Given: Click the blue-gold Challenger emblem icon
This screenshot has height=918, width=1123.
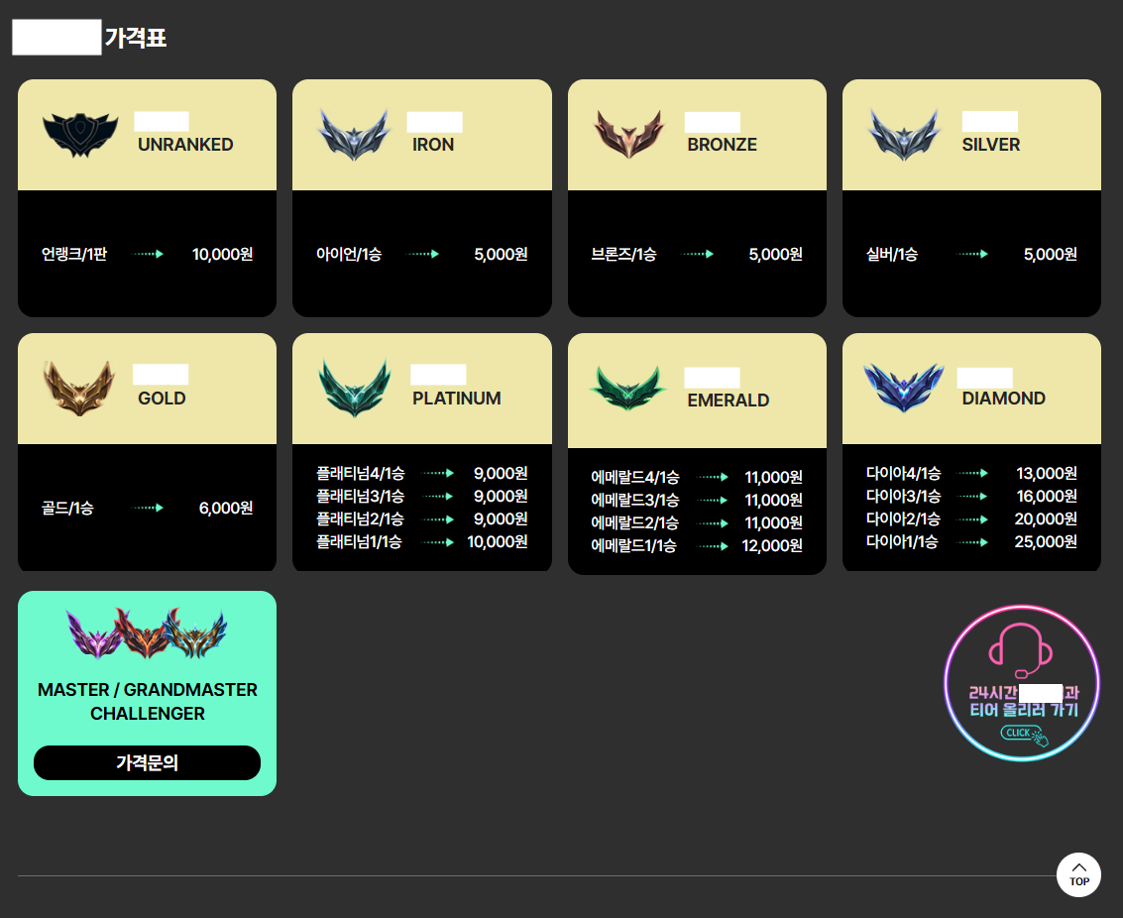Looking at the screenshot, I should coord(195,634).
